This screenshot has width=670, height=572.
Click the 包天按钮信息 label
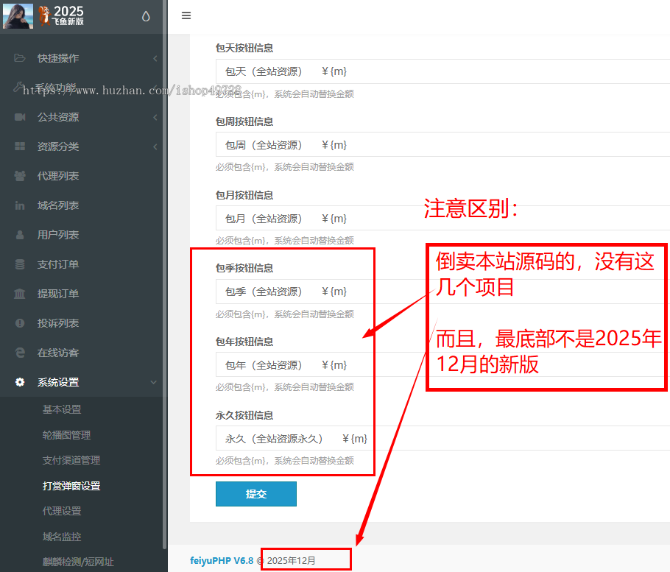coord(244,48)
